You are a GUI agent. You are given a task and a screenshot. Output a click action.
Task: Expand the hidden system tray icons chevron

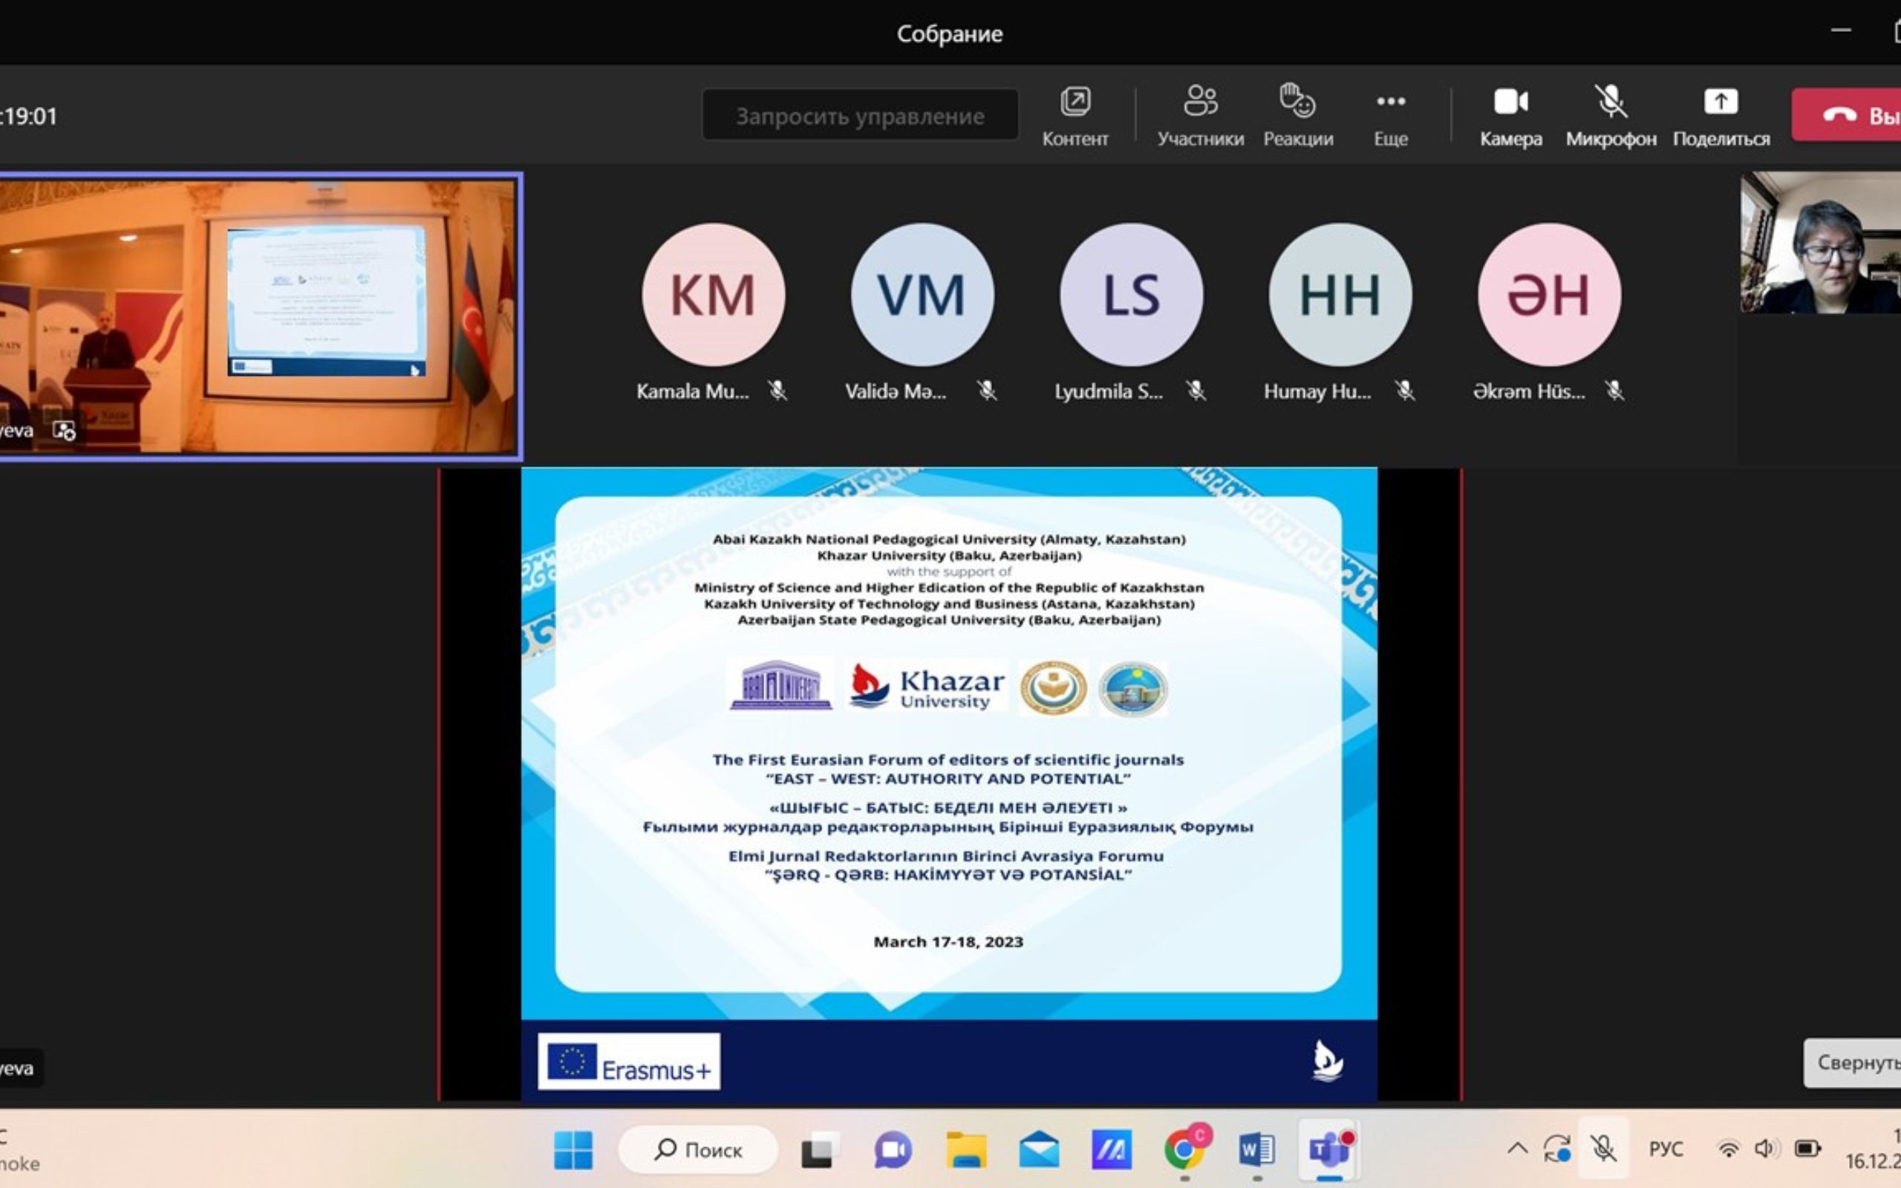click(x=1517, y=1149)
